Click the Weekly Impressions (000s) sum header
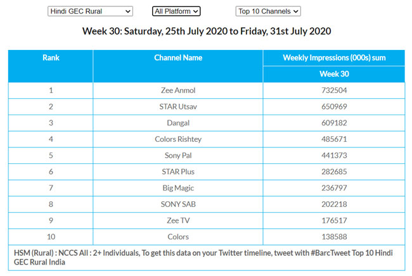This screenshot has height=276, width=412. [x=334, y=58]
